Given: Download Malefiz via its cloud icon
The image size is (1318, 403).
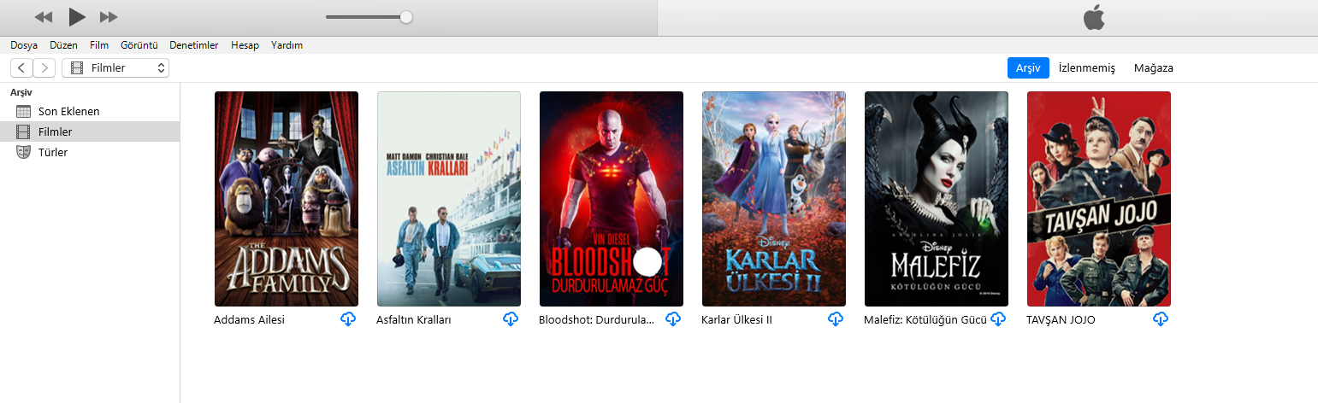Looking at the screenshot, I should [x=998, y=319].
